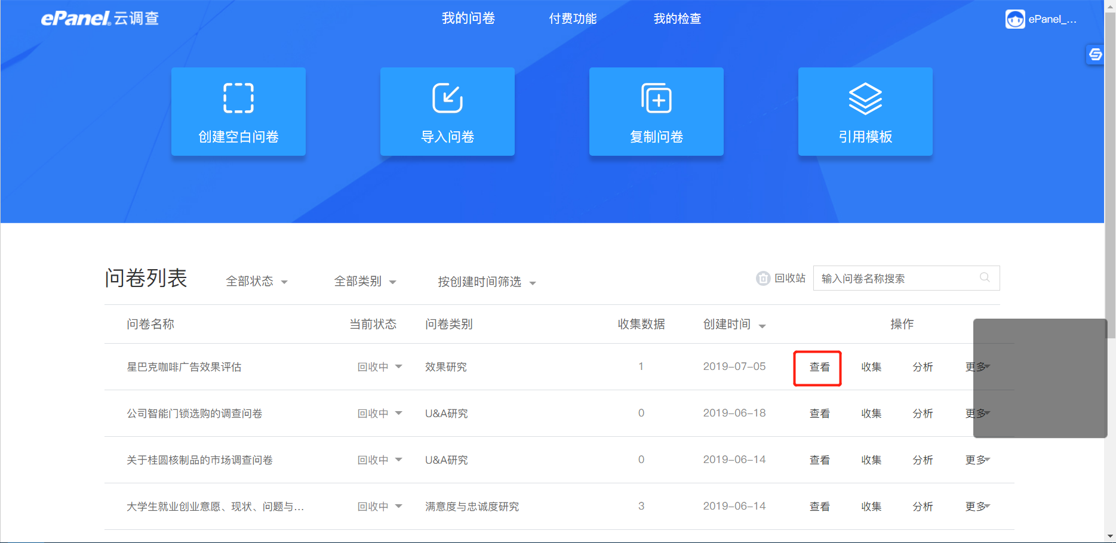Screen dimensions: 1116x543
Task: Change 回收中 status for 关于桂圆核制品的市场调查问卷
Action: (380, 460)
